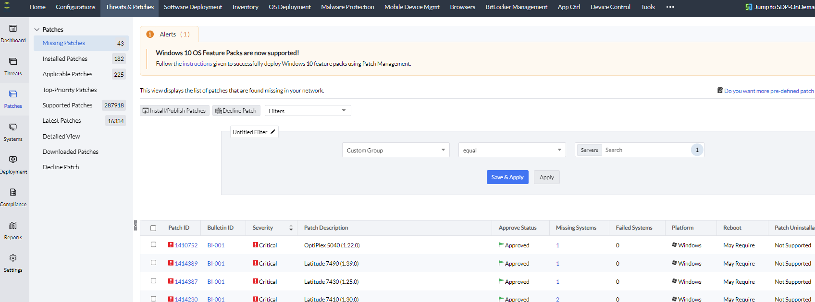The height and width of the screenshot is (302, 815).
Task: Toggle the select-all patches checkbox
Action: coord(153,228)
